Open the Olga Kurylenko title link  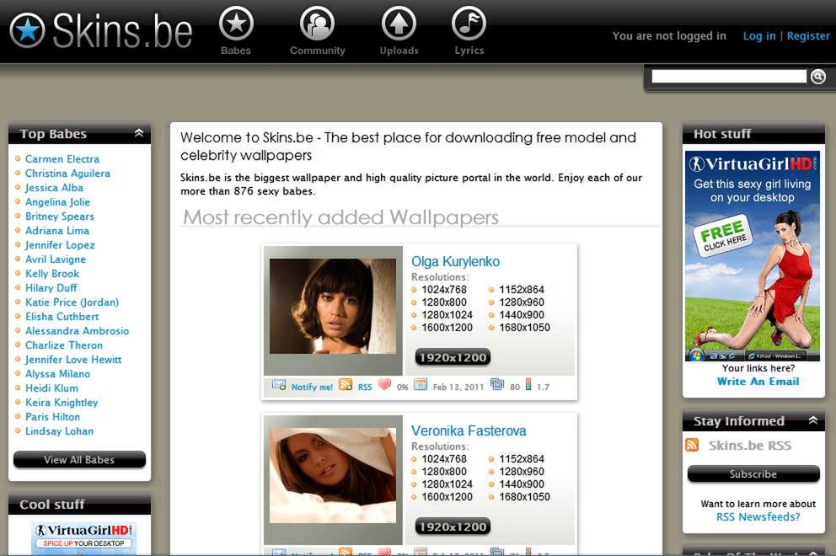pos(455,261)
